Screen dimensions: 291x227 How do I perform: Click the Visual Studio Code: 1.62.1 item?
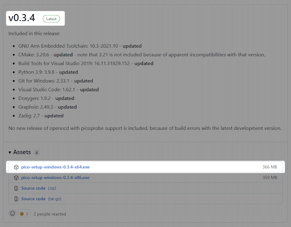58,89
